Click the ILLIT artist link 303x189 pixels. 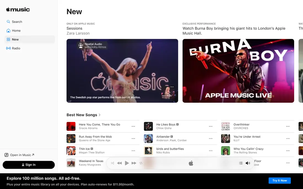coord(237,140)
